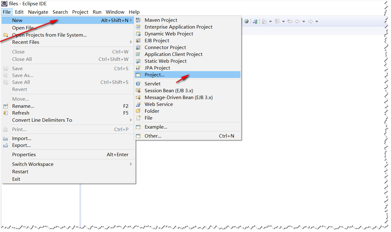Select Servlet from the New submenu
The height and width of the screenshot is (232, 391).
coord(152,84)
